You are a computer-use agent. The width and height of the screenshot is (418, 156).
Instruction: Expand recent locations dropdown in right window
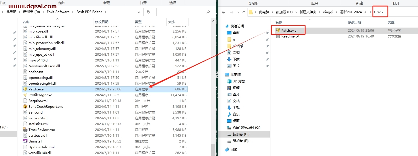tap(238, 12)
